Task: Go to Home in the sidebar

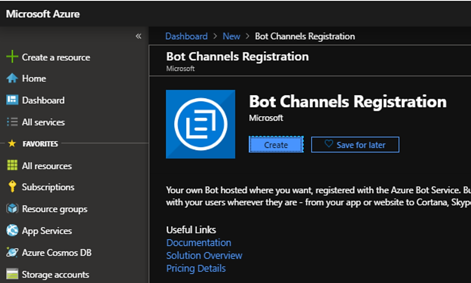Action: point(34,78)
